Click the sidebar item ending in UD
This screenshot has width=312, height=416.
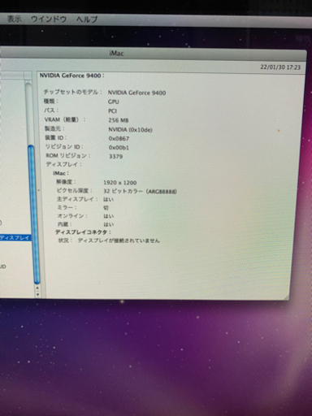coord(2,266)
